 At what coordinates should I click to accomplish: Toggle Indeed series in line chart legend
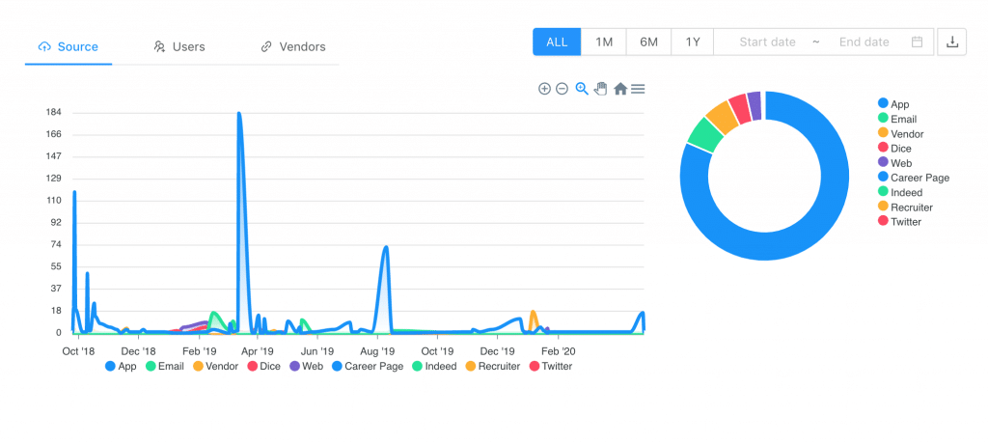[x=434, y=366]
